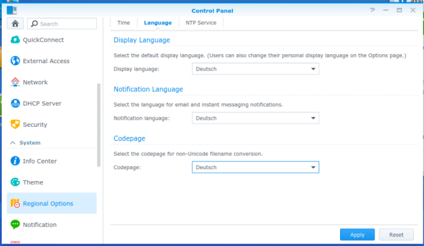Click the Network house icon
Screen dimensions: 424x246
(15, 82)
